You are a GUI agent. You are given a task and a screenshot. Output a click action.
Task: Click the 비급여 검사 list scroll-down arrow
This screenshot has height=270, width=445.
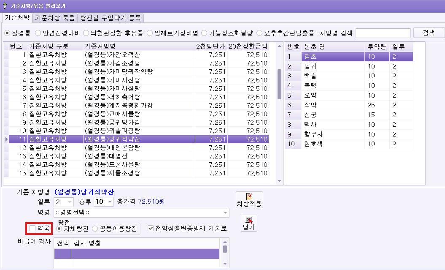click(225, 264)
